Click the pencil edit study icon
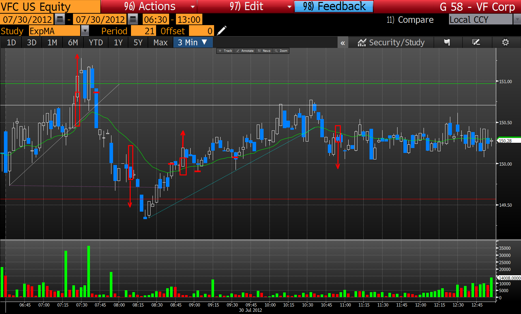521x314 pixels. [222, 31]
